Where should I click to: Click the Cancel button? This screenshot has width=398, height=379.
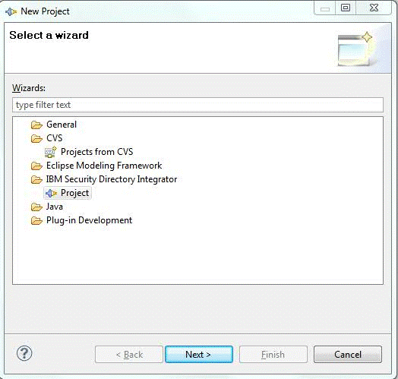pyautogui.click(x=347, y=354)
